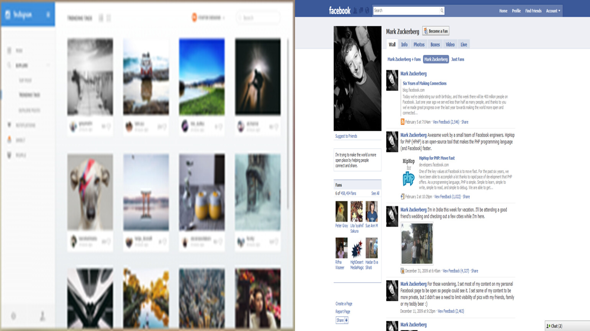Open the Wall tab

click(x=392, y=44)
